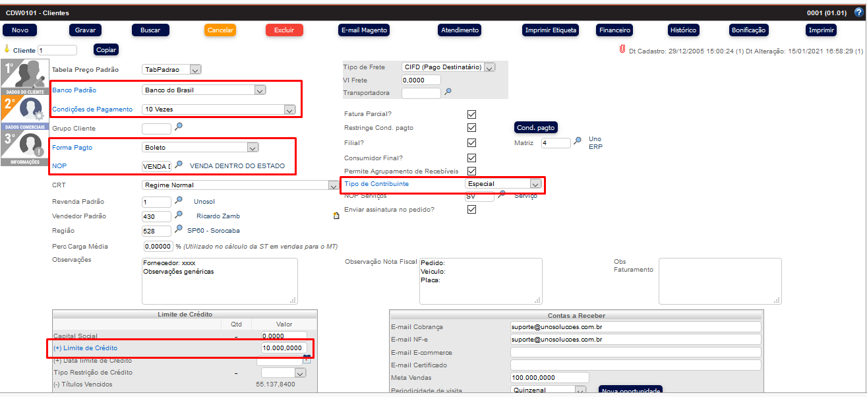Click the Limite de Crédito value field
This screenshot has width=867, height=397.
pyautogui.click(x=284, y=348)
